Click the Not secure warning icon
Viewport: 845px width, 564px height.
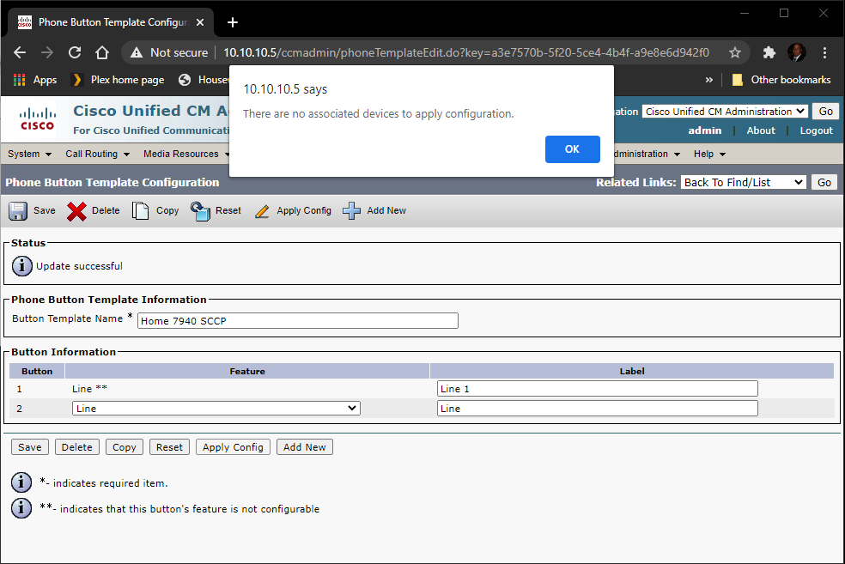pyautogui.click(x=137, y=52)
